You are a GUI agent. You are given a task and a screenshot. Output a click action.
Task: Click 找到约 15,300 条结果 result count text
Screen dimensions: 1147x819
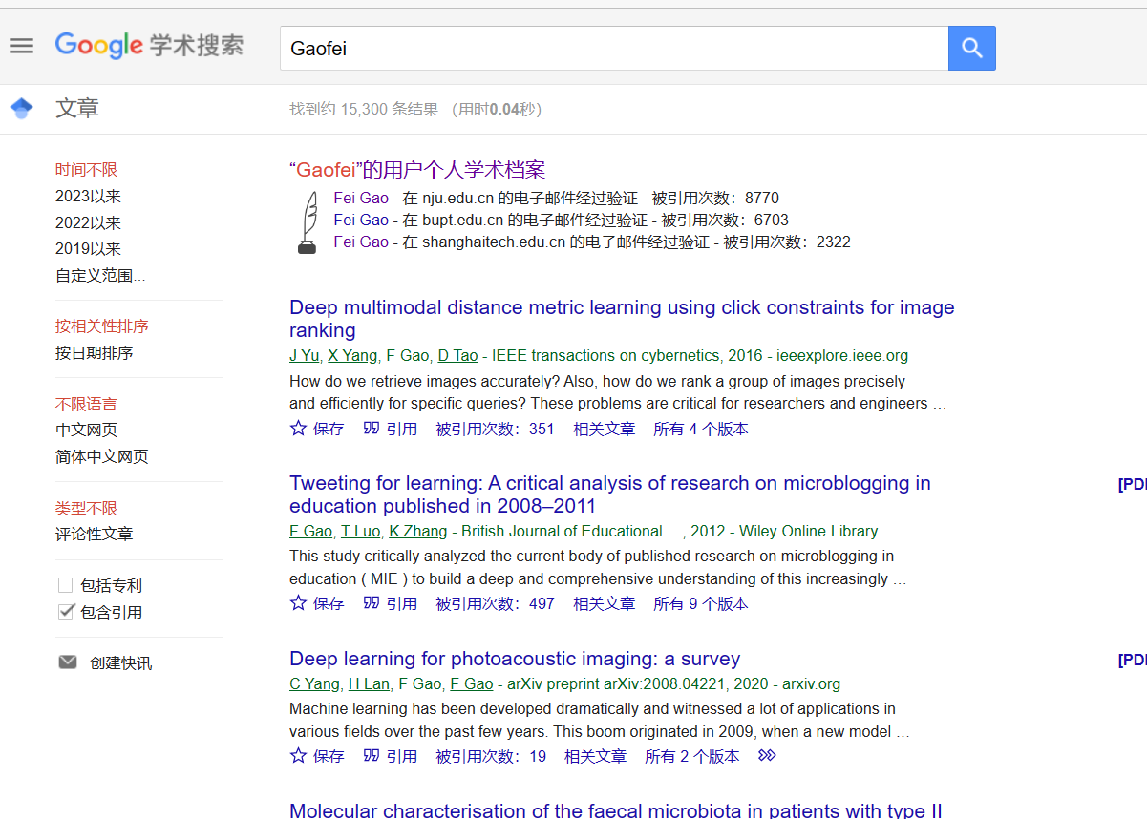click(x=364, y=110)
